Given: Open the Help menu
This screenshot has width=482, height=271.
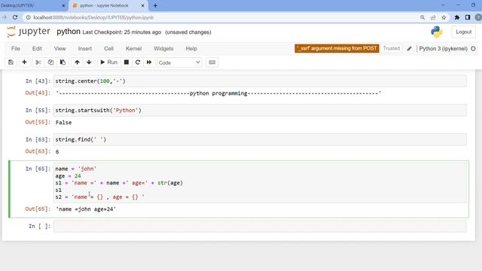Looking at the screenshot, I should pyautogui.click(x=191, y=48).
